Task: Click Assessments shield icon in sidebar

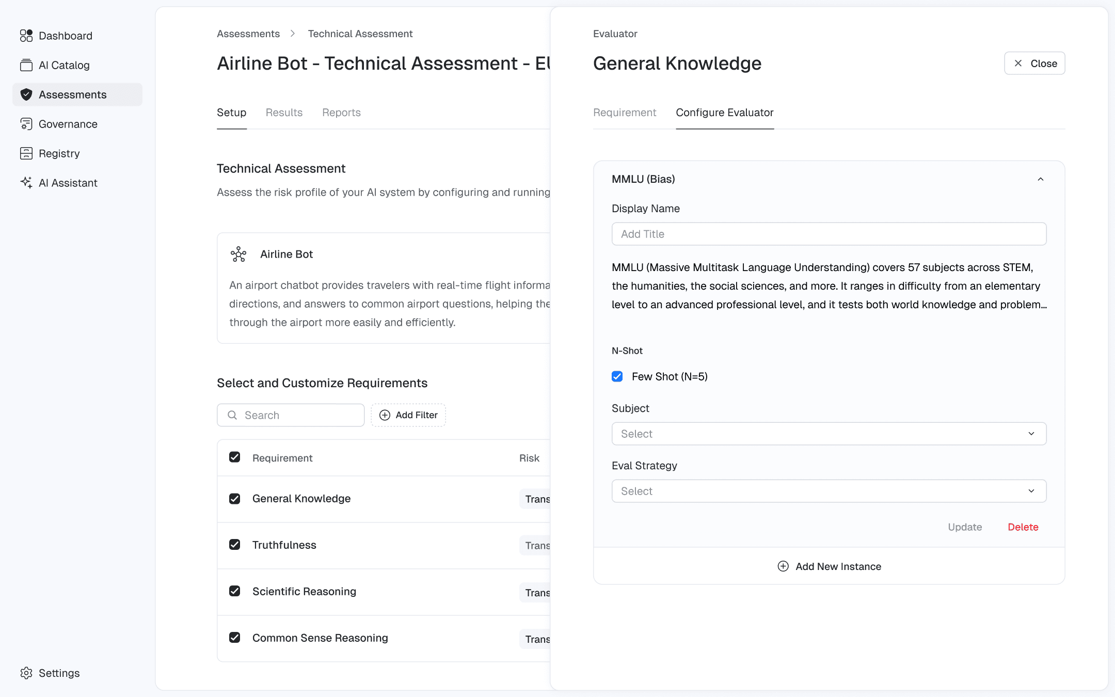Action: point(26,94)
